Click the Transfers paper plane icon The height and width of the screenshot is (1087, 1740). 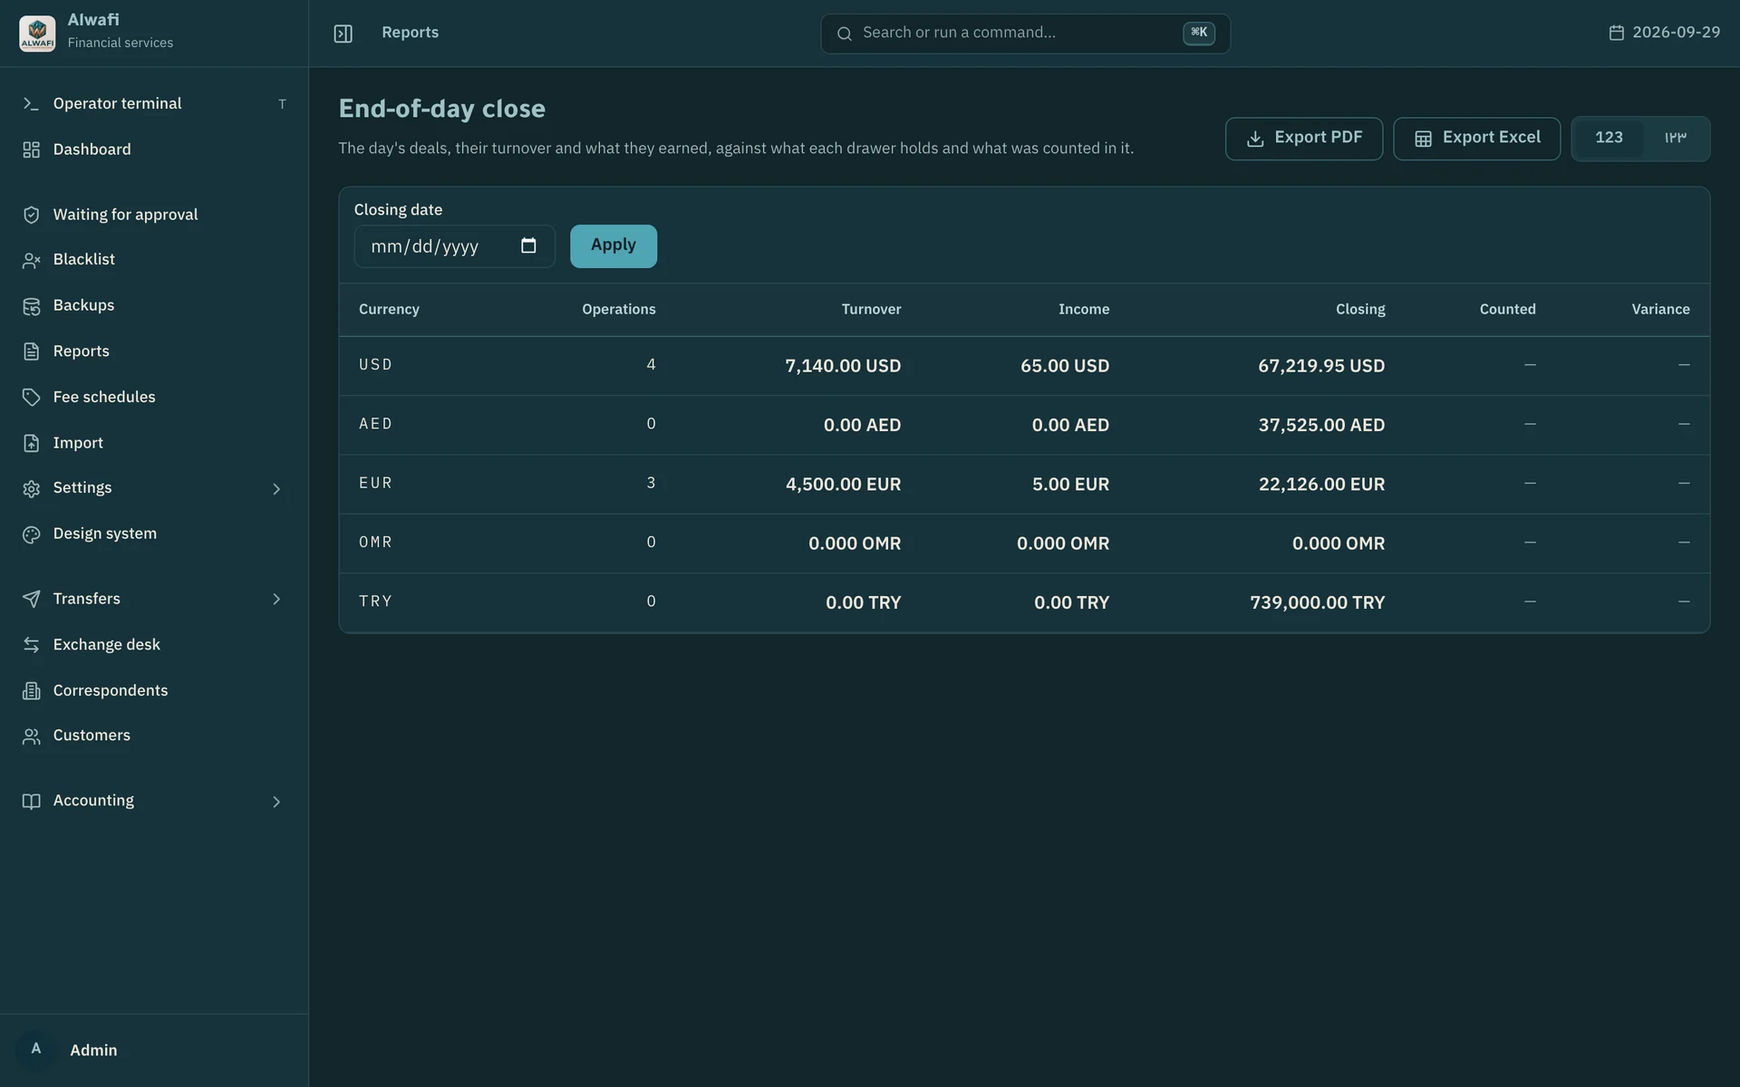click(31, 599)
